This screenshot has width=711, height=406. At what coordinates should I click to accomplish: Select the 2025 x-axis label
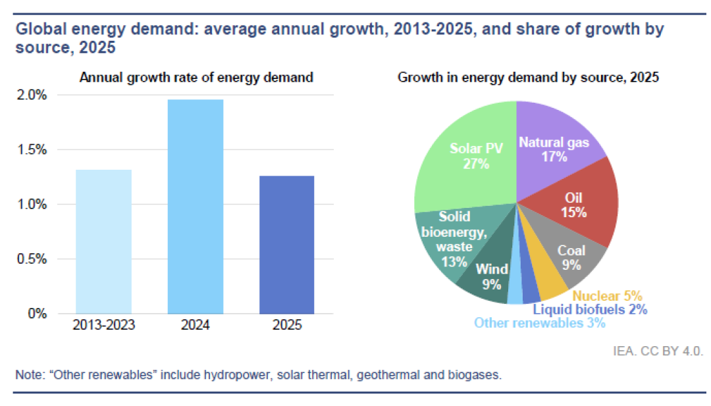tap(286, 325)
